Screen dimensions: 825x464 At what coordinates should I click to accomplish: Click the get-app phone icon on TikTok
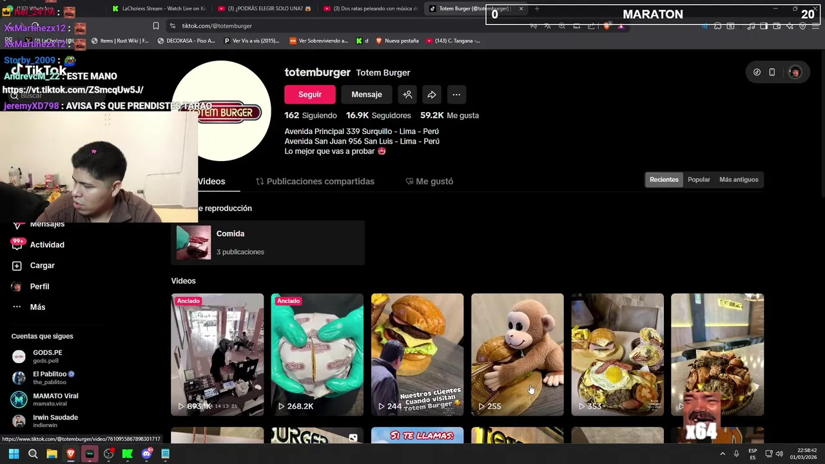click(x=772, y=72)
